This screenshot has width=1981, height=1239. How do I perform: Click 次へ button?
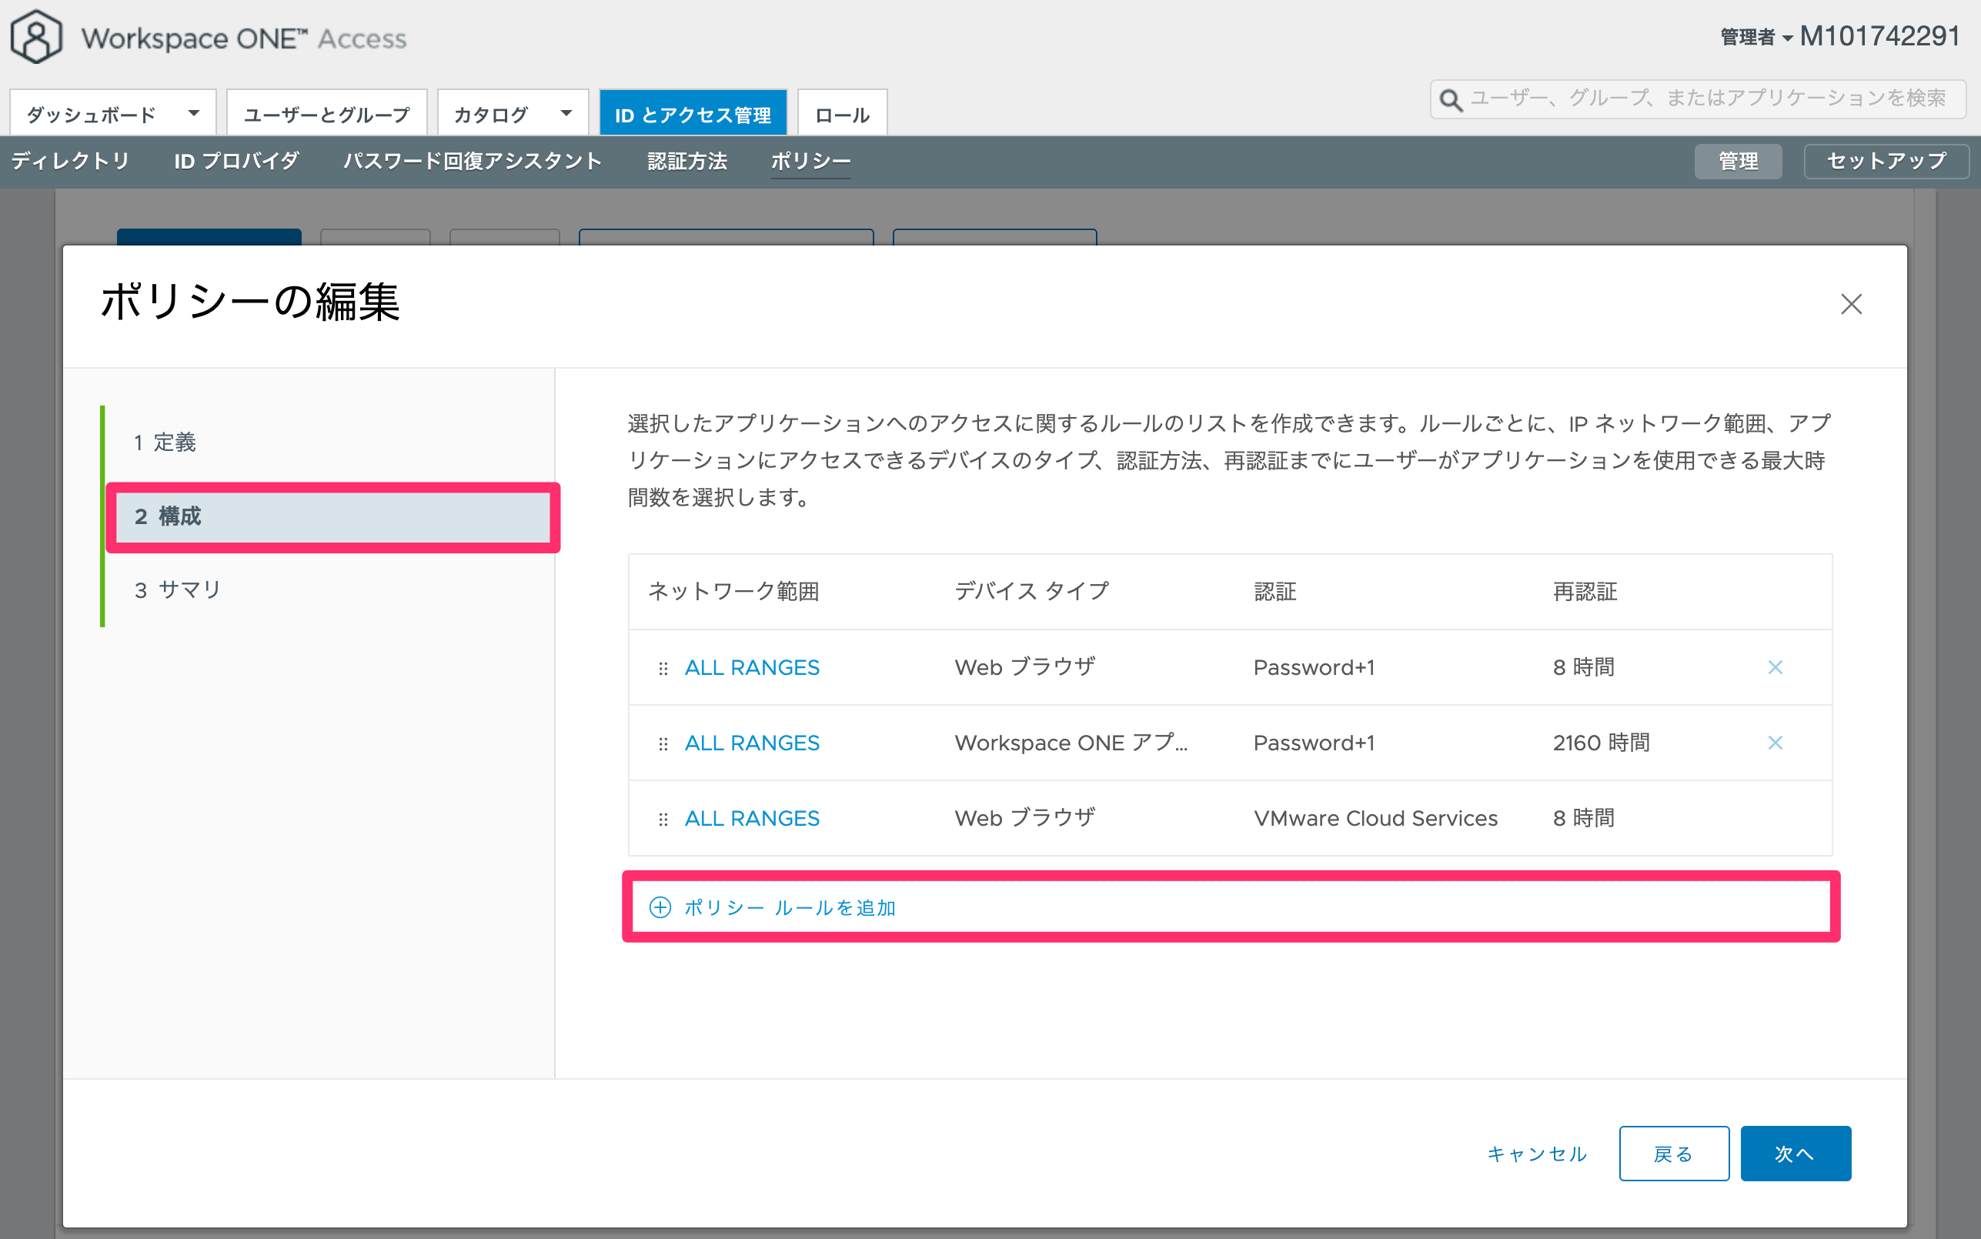[1795, 1154]
